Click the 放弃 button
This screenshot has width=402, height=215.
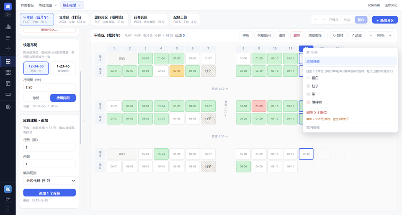(347, 20)
